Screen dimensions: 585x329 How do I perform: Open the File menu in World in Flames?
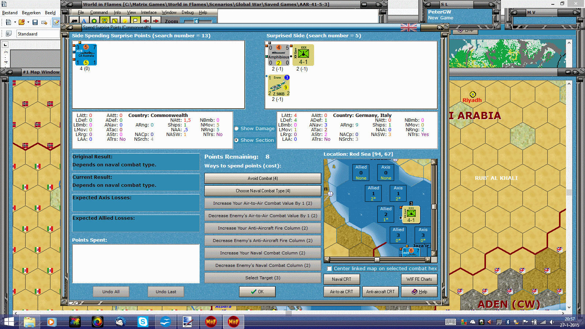tap(81, 12)
